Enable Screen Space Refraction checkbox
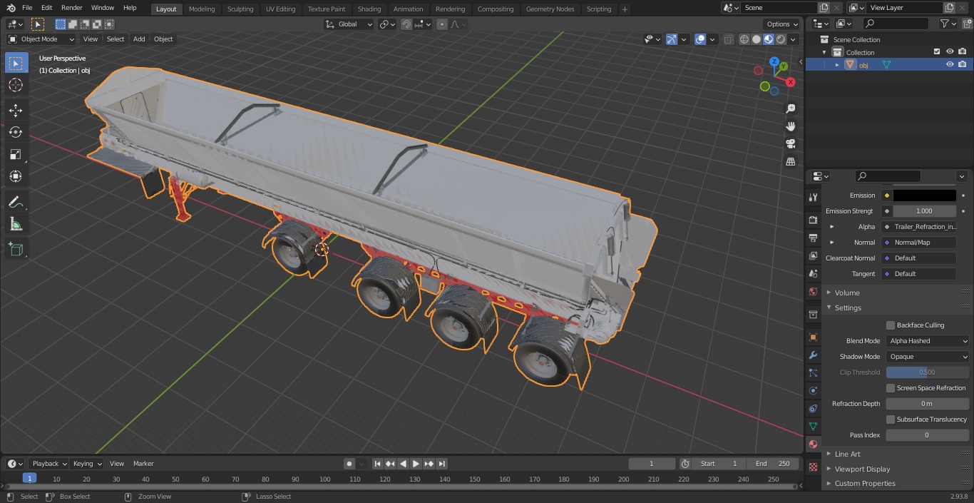Screen dimensions: 974x503 click(891, 388)
